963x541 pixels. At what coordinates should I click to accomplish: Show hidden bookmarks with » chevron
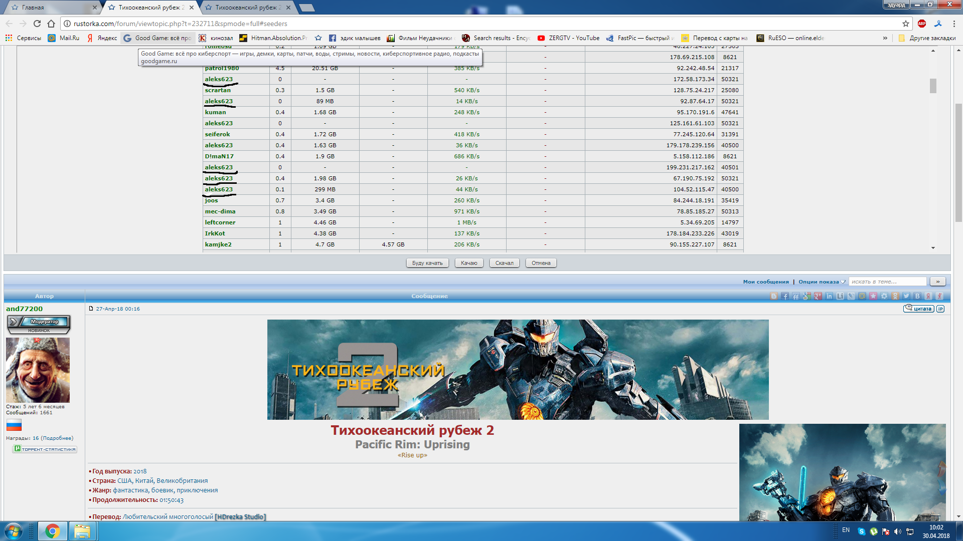click(885, 38)
